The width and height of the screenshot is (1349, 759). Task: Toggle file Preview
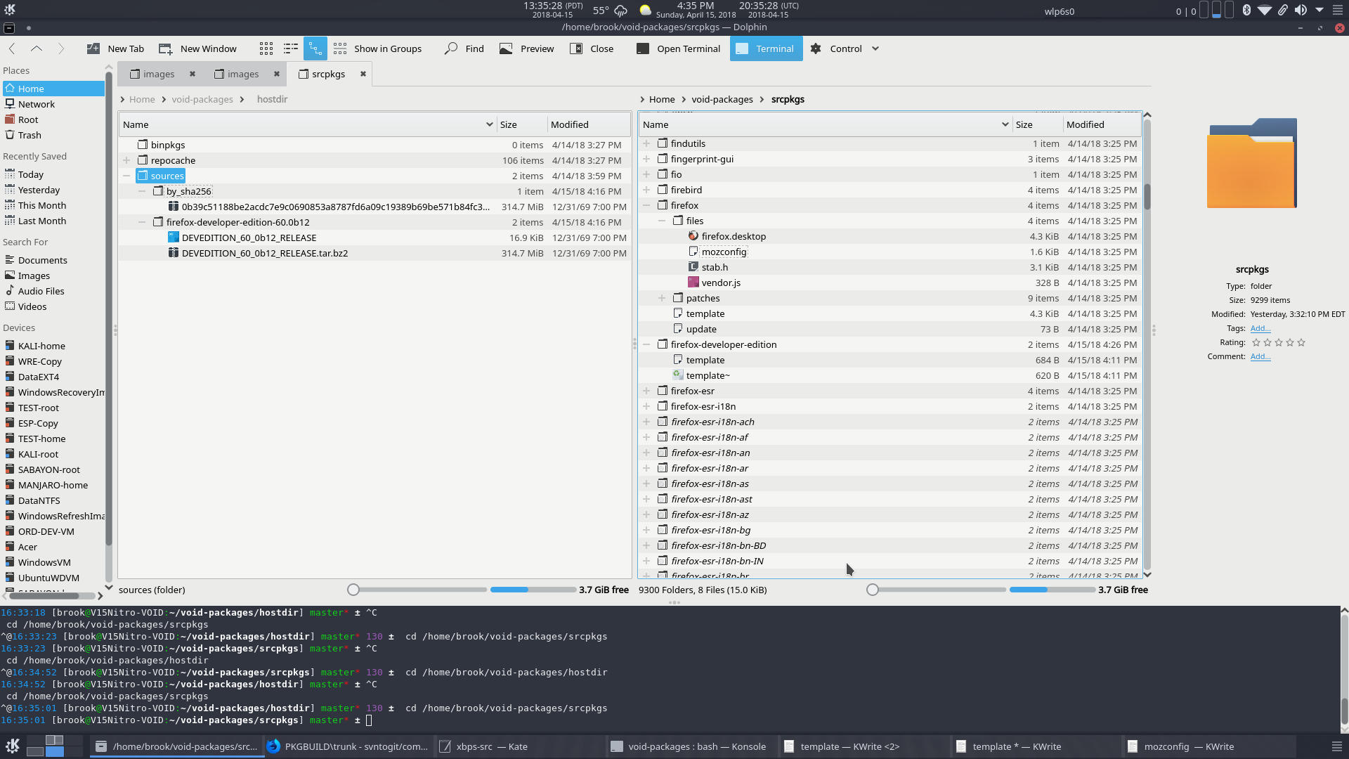pos(527,48)
